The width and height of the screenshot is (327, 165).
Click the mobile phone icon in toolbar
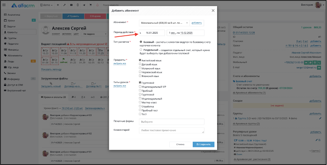pos(77,5)
